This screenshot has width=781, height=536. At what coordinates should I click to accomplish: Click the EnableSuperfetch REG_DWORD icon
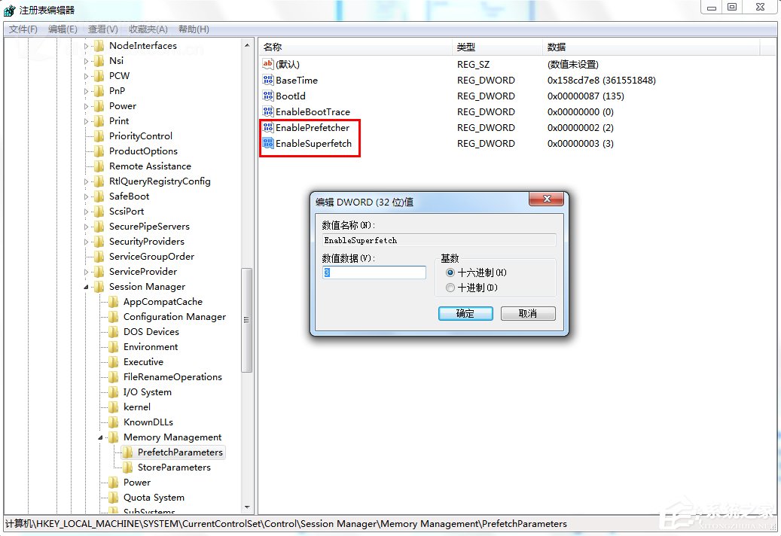[x=268, y=143]
